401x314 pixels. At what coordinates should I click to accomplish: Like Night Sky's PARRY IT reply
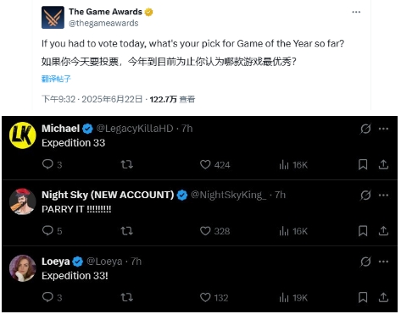click(x=205, y=231)
